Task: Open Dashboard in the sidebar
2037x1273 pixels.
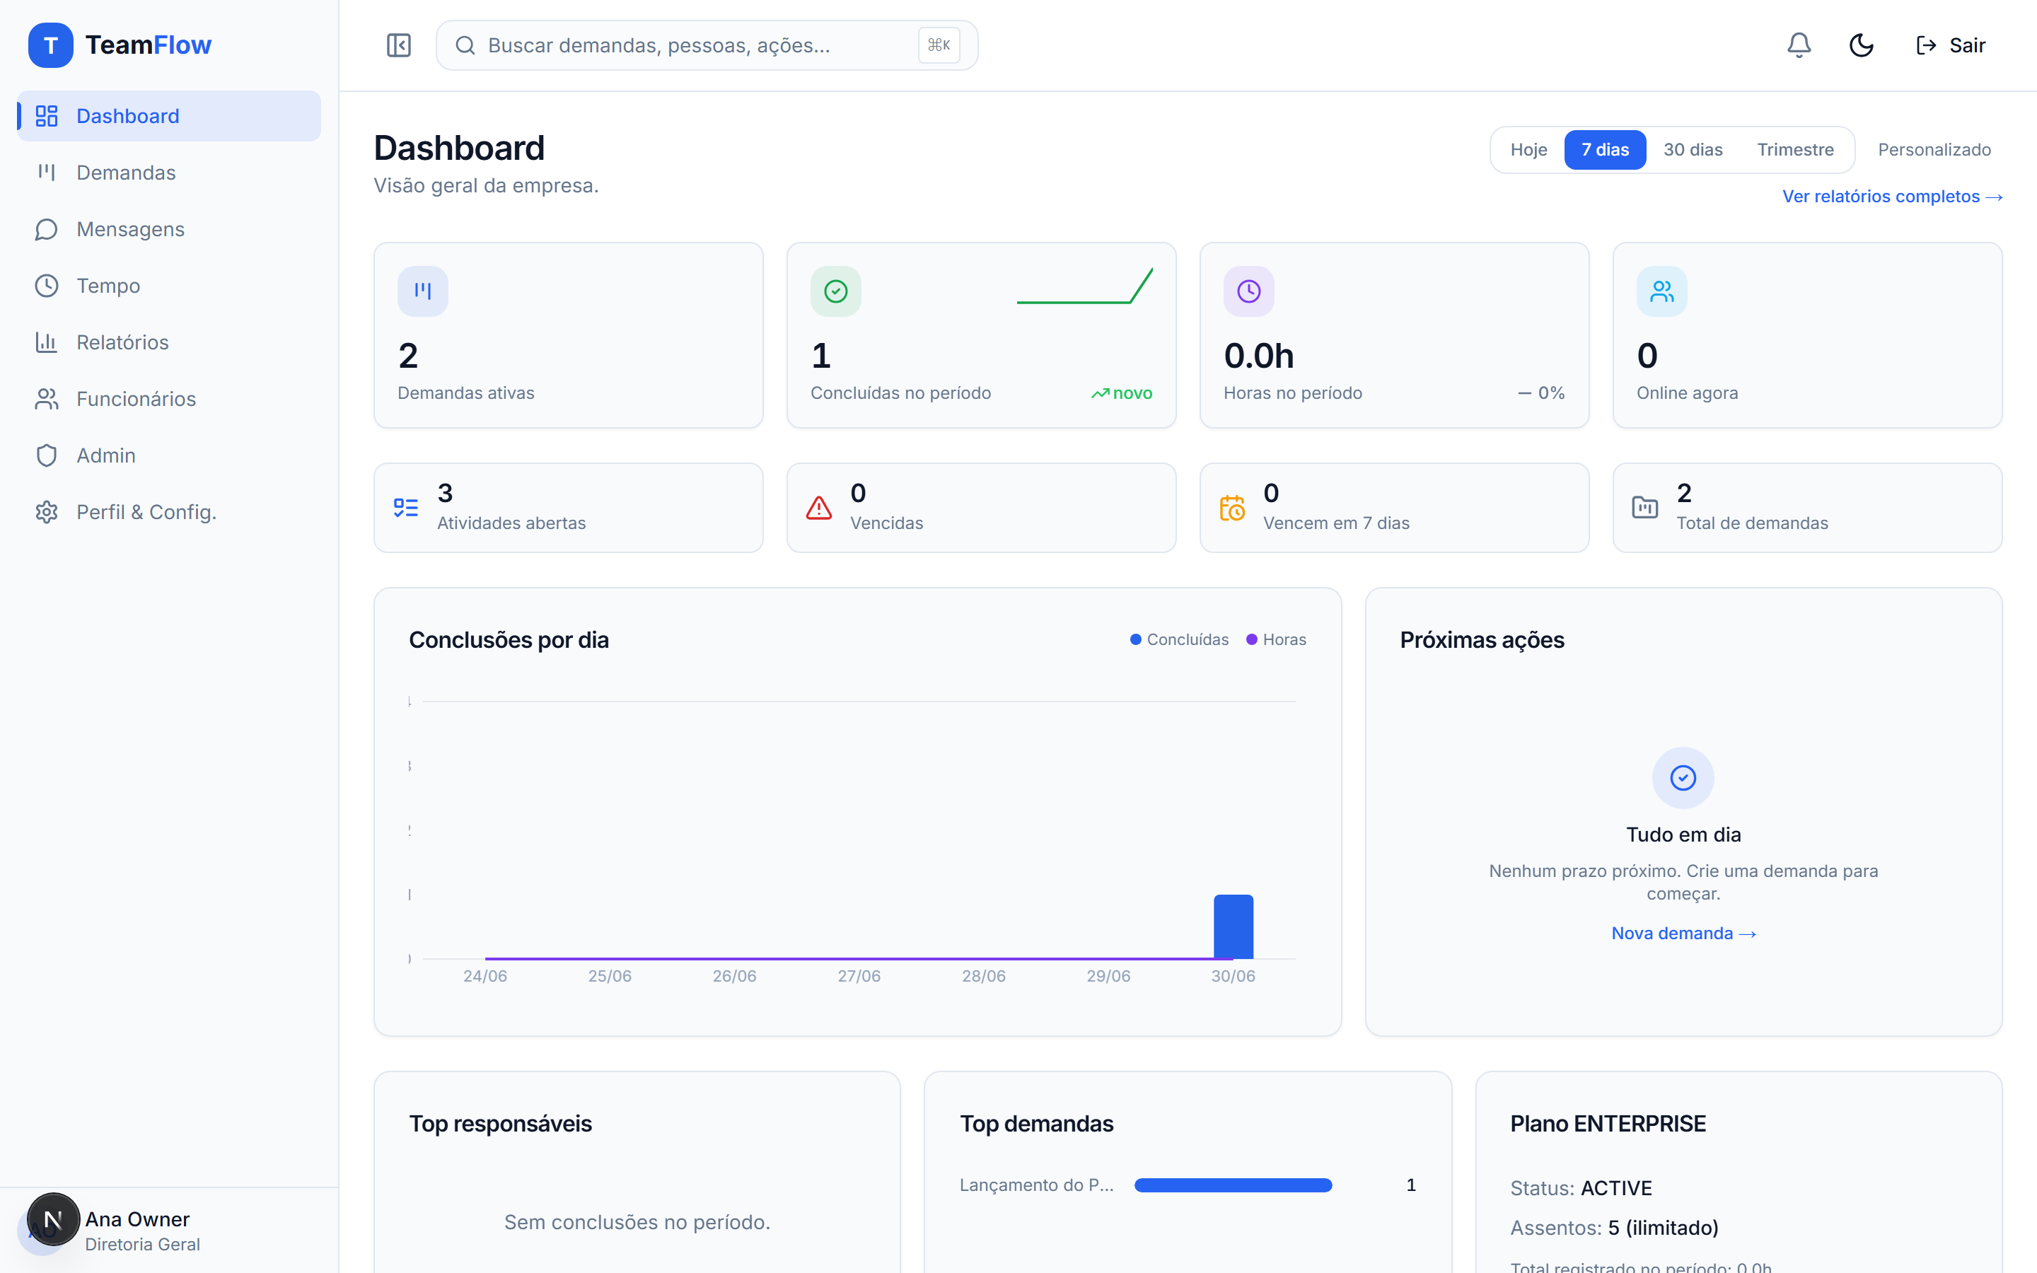Action: point(169,115)
